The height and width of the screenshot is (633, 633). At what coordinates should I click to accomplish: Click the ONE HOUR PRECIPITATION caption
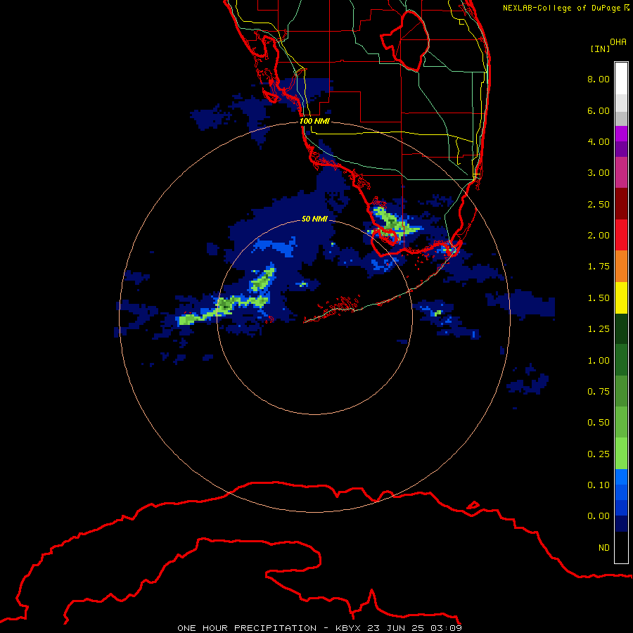click(247, 628)
